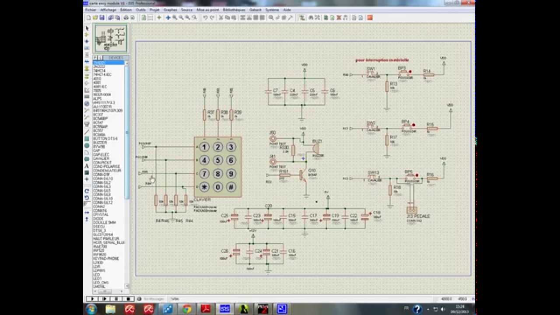Open the Gabarit menu

(255, 10)
